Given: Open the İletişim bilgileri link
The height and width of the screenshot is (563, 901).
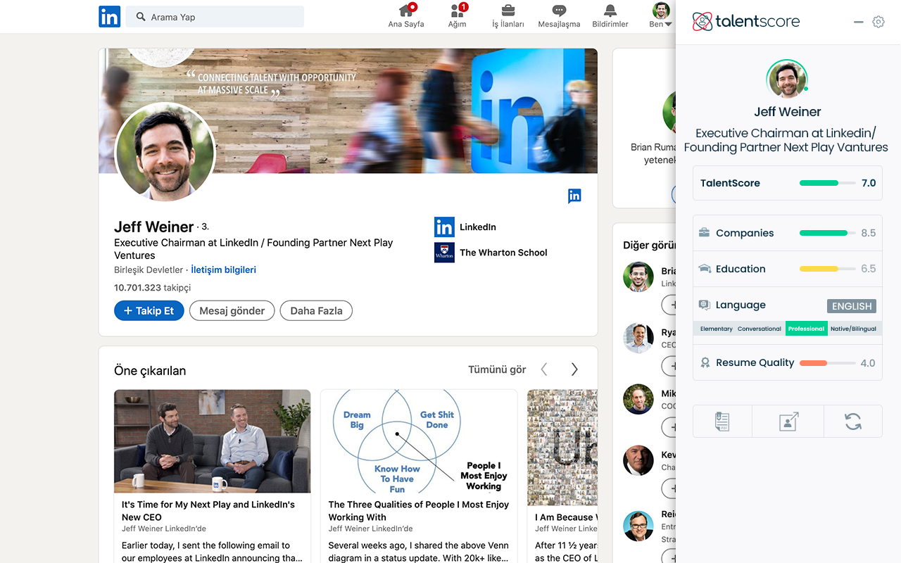Looking at the screenshot, I should [x=223, y=270].
